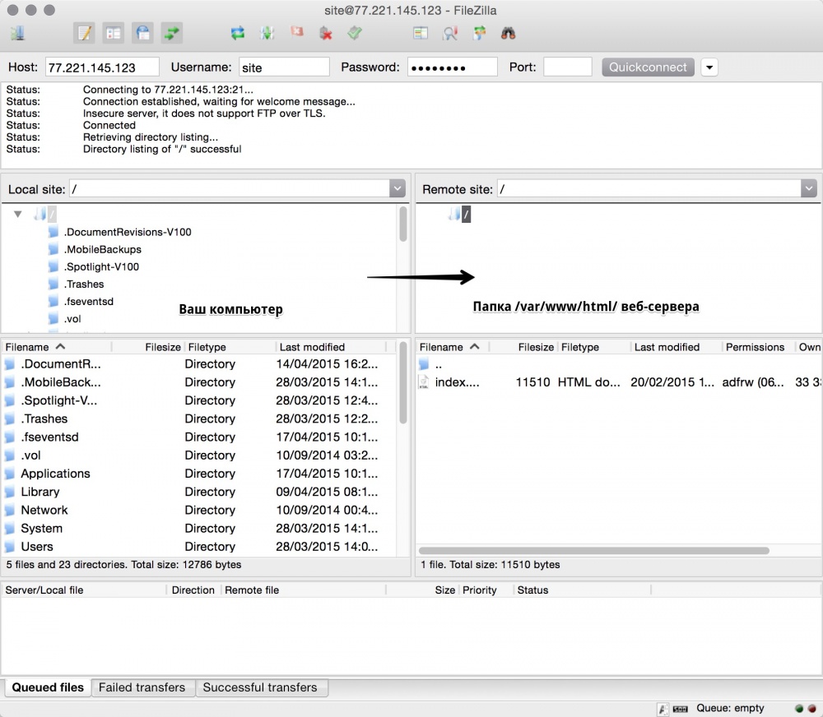Image resolution: width=823 pixels, height=717 pixels.
Task: Click the Library folder icon
Action: [9, 492]
